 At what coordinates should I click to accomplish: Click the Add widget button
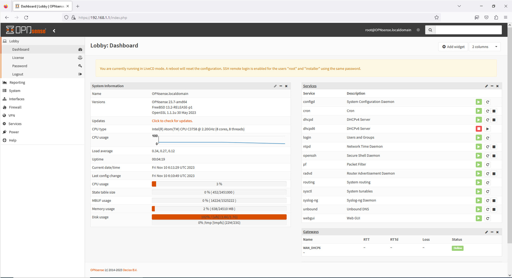click(453, 47)
